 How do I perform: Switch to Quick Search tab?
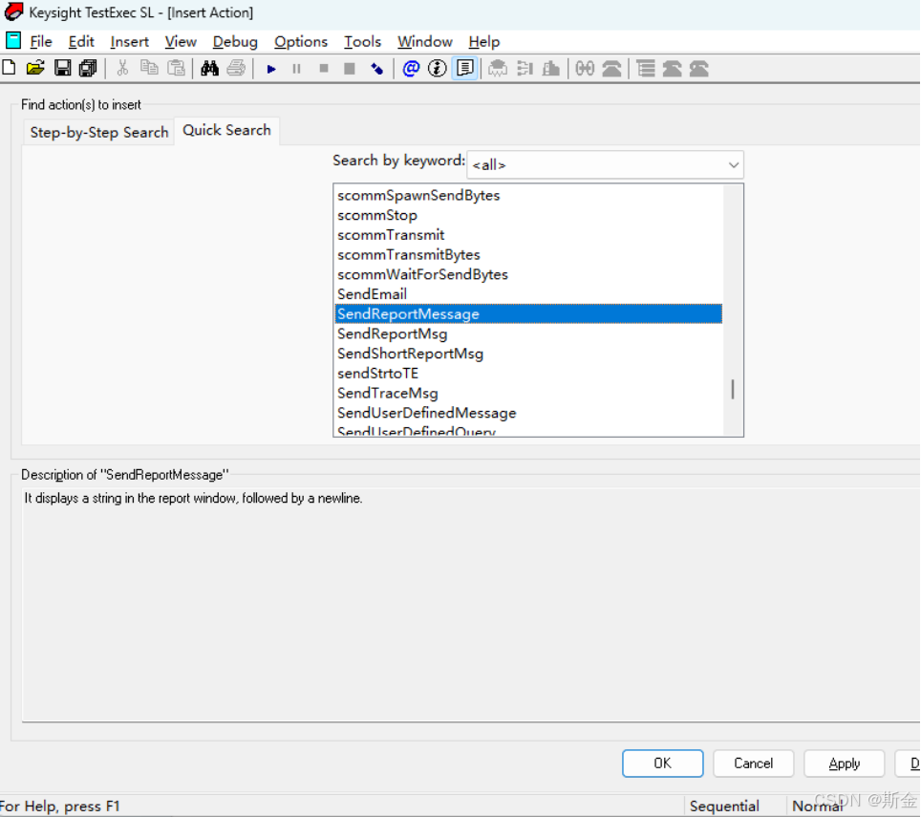(226, 130)
